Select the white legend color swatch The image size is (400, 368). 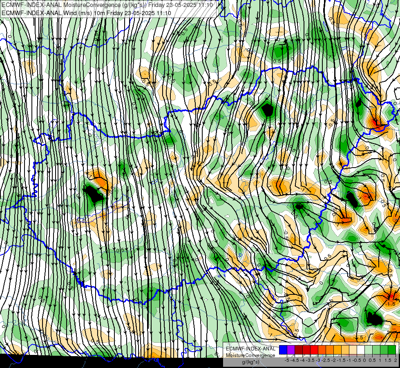(x=361, y=350)
